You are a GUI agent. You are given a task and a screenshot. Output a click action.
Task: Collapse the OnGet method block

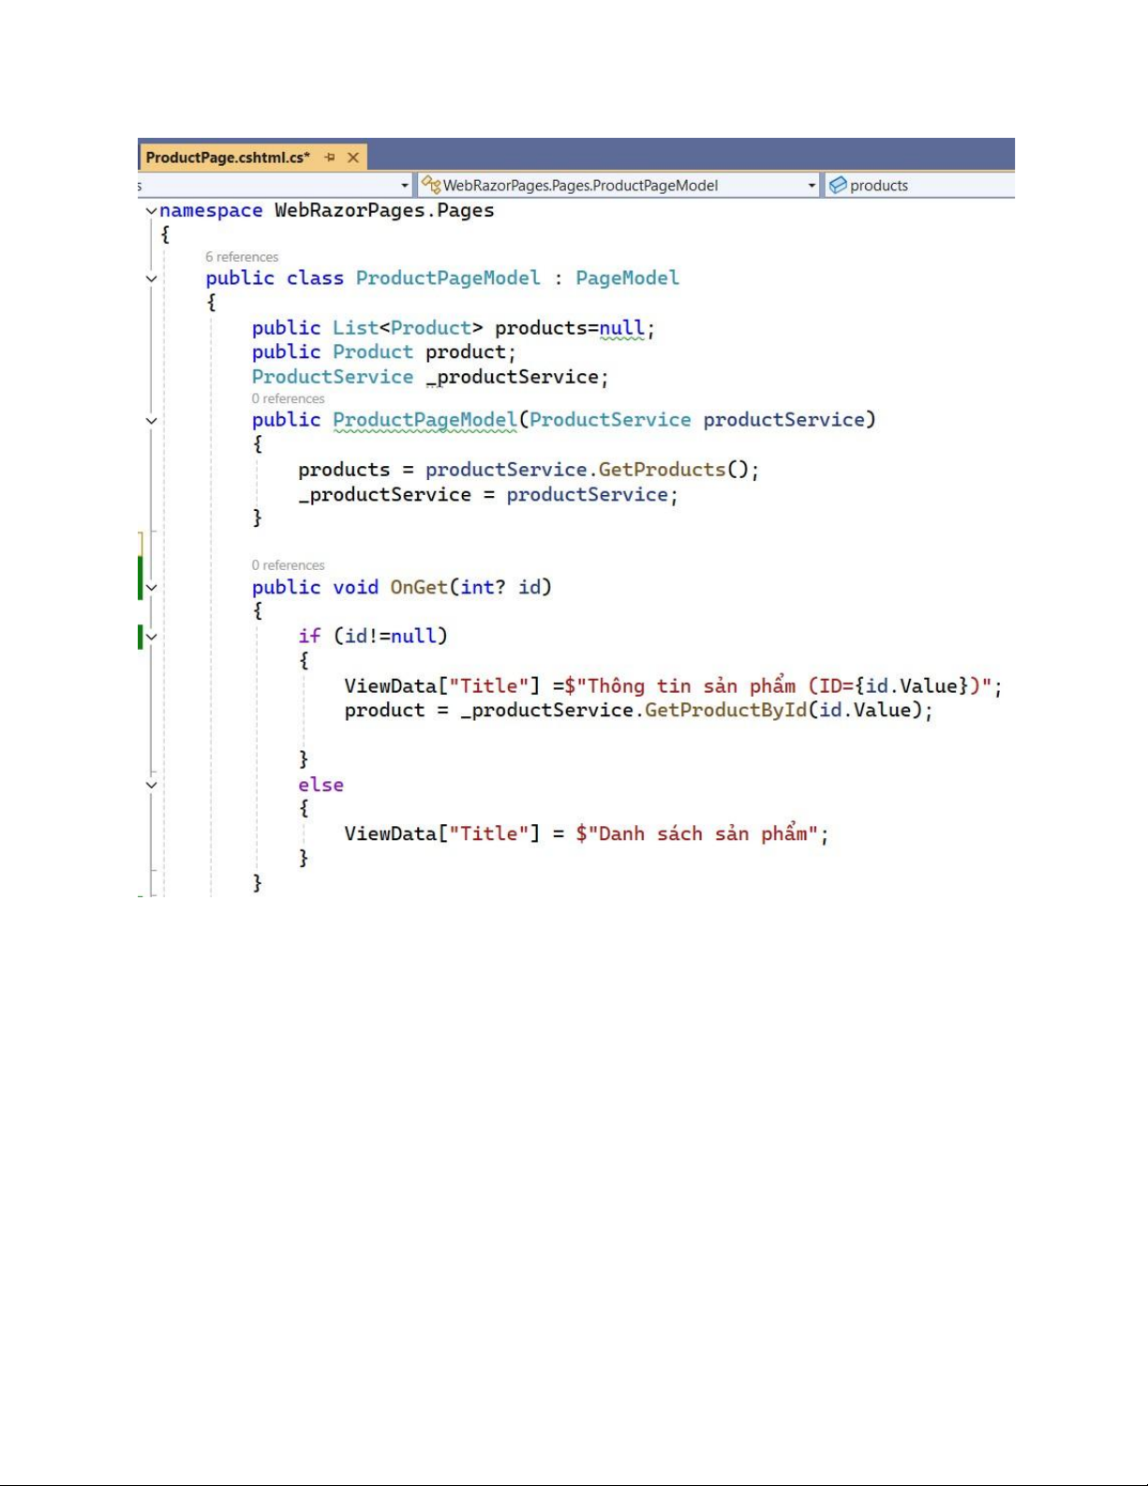point(151,588)
